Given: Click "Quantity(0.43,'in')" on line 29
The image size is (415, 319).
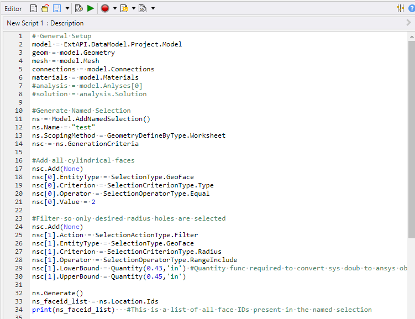Looking at the screenshot, I should pyautogui.click(x=149, y=268).
